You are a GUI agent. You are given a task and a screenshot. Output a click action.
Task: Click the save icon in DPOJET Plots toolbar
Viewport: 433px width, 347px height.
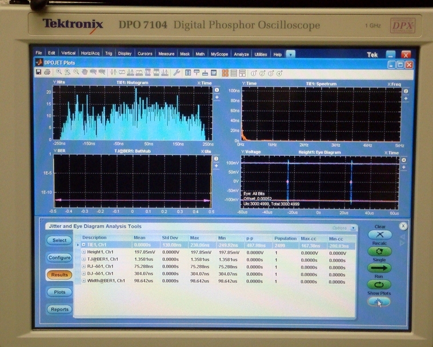click(x=39, y=72)
